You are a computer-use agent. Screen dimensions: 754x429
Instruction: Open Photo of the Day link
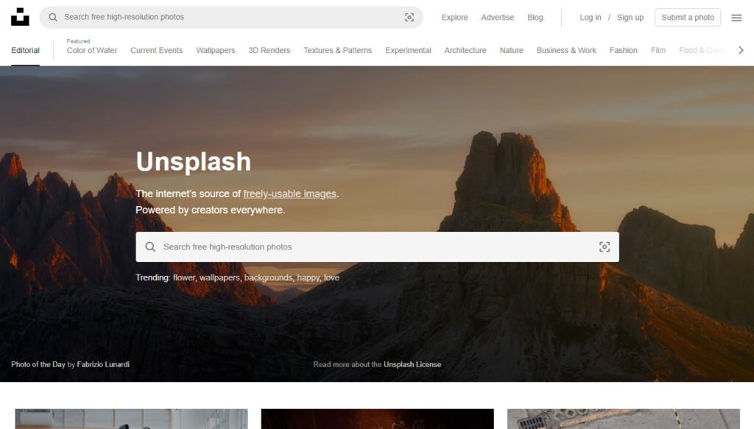click(x=38, y=365)
